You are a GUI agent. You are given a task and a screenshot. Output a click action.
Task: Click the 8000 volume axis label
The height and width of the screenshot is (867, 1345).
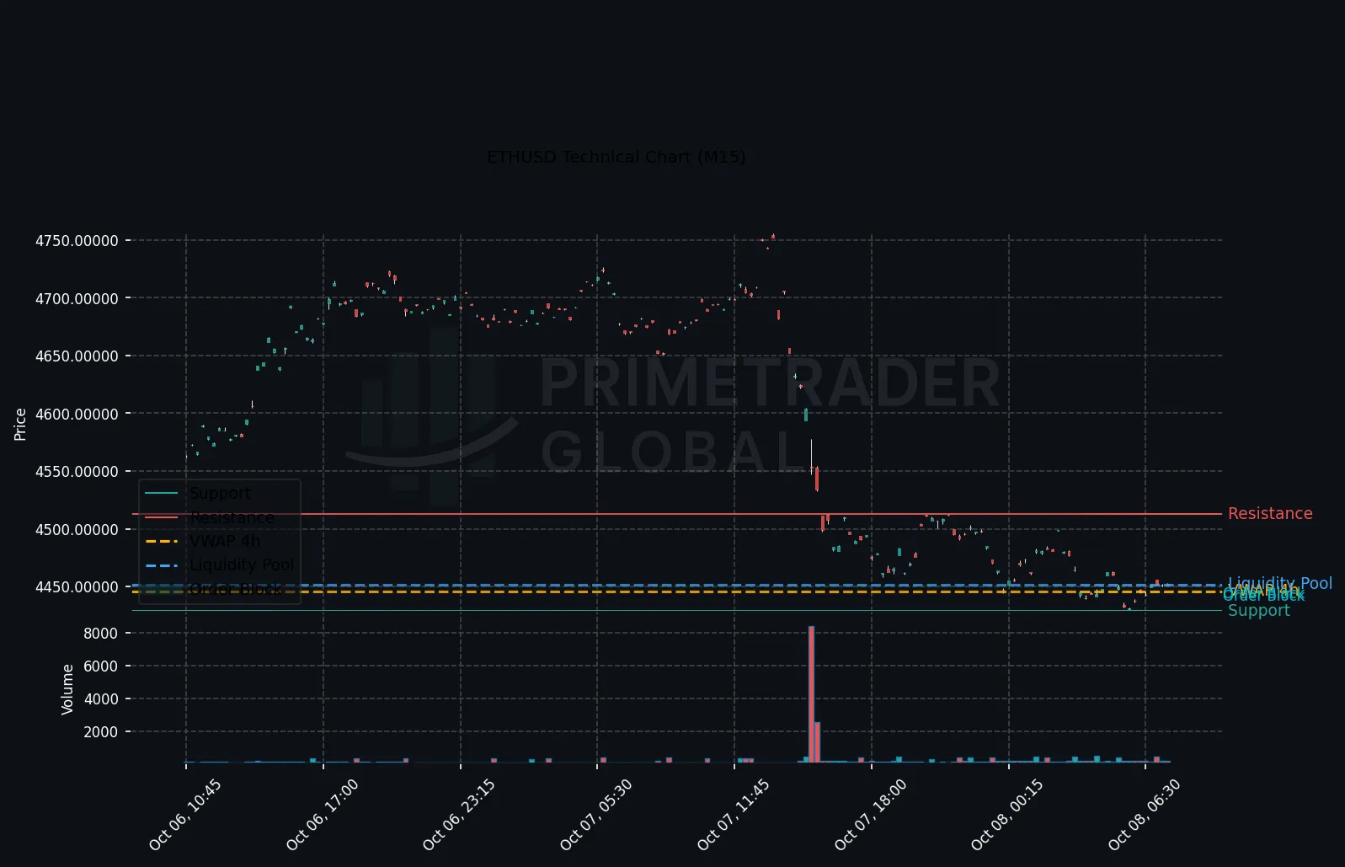click(101, 634)
